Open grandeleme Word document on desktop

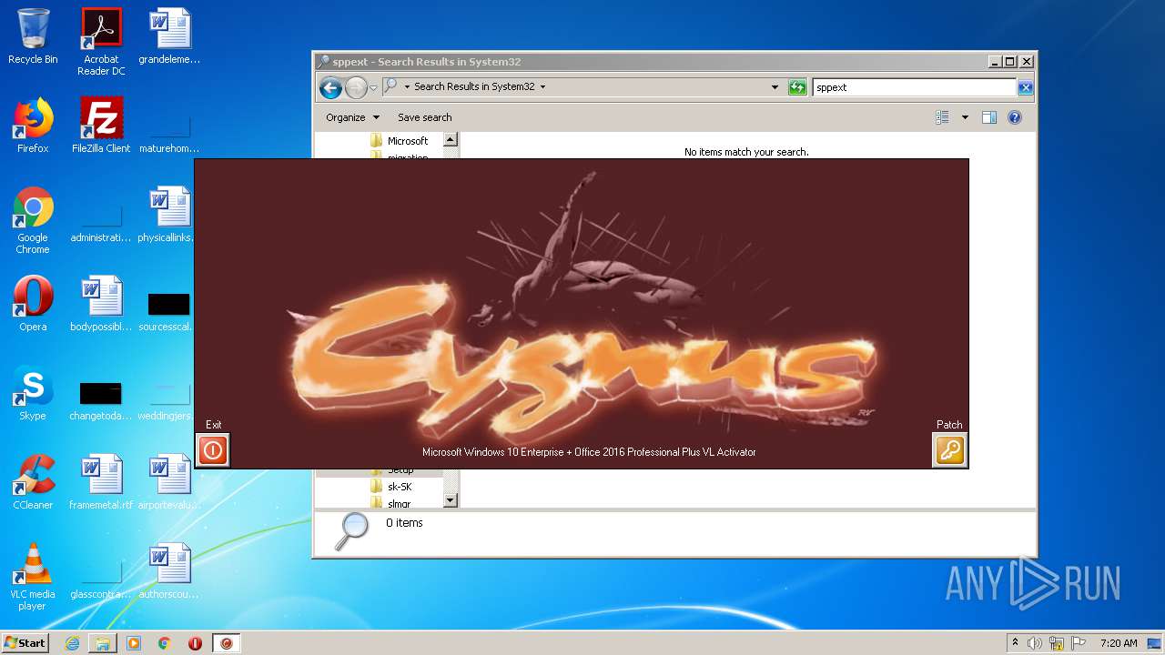[x=169, y=37]
